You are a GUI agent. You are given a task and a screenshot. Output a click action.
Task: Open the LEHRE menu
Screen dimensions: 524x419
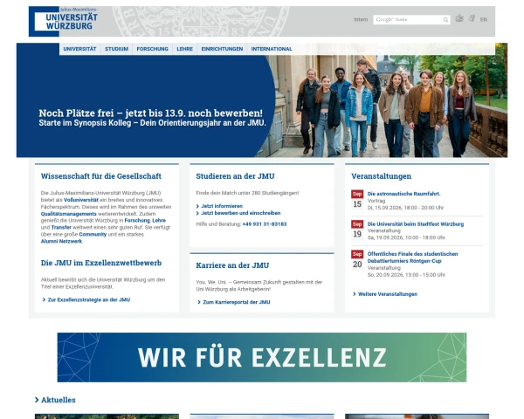click(185, 49)
